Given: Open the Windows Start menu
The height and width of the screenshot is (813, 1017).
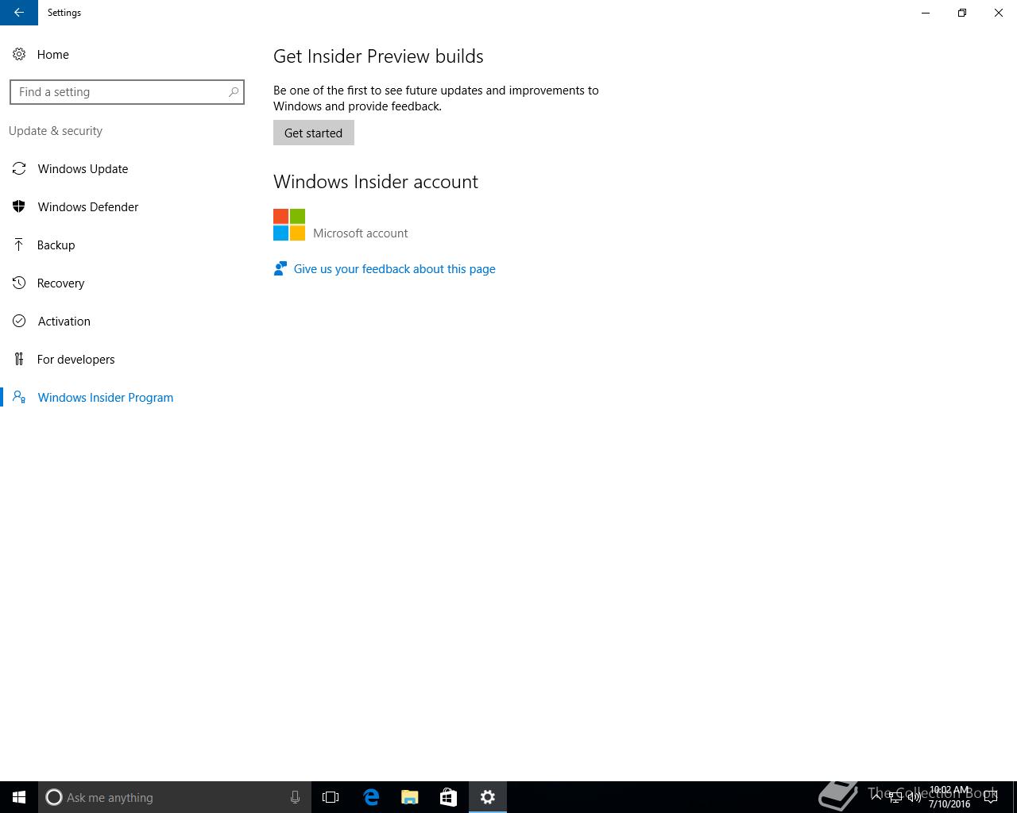Looking at the screenshot, I should point(19,797).
